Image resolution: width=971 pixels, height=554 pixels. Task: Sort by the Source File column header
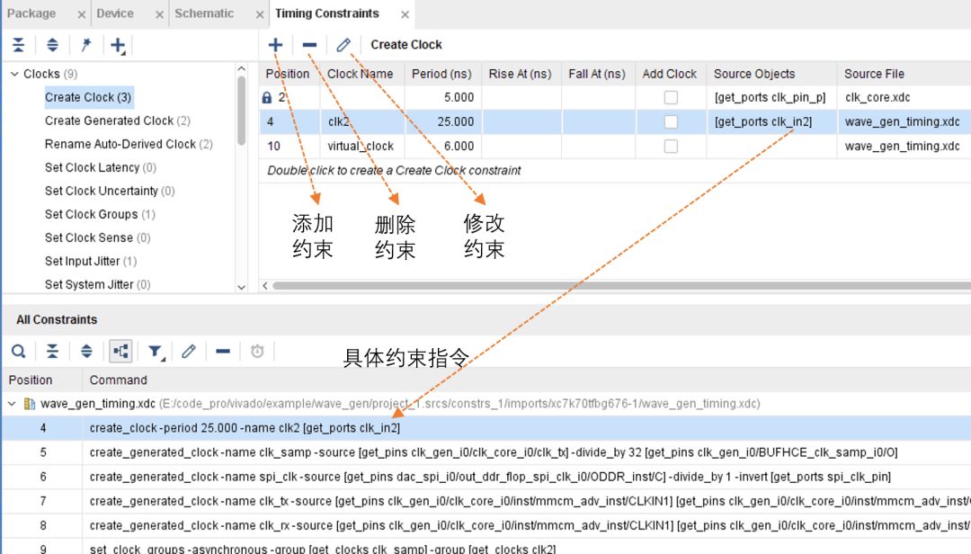[904, 74]
